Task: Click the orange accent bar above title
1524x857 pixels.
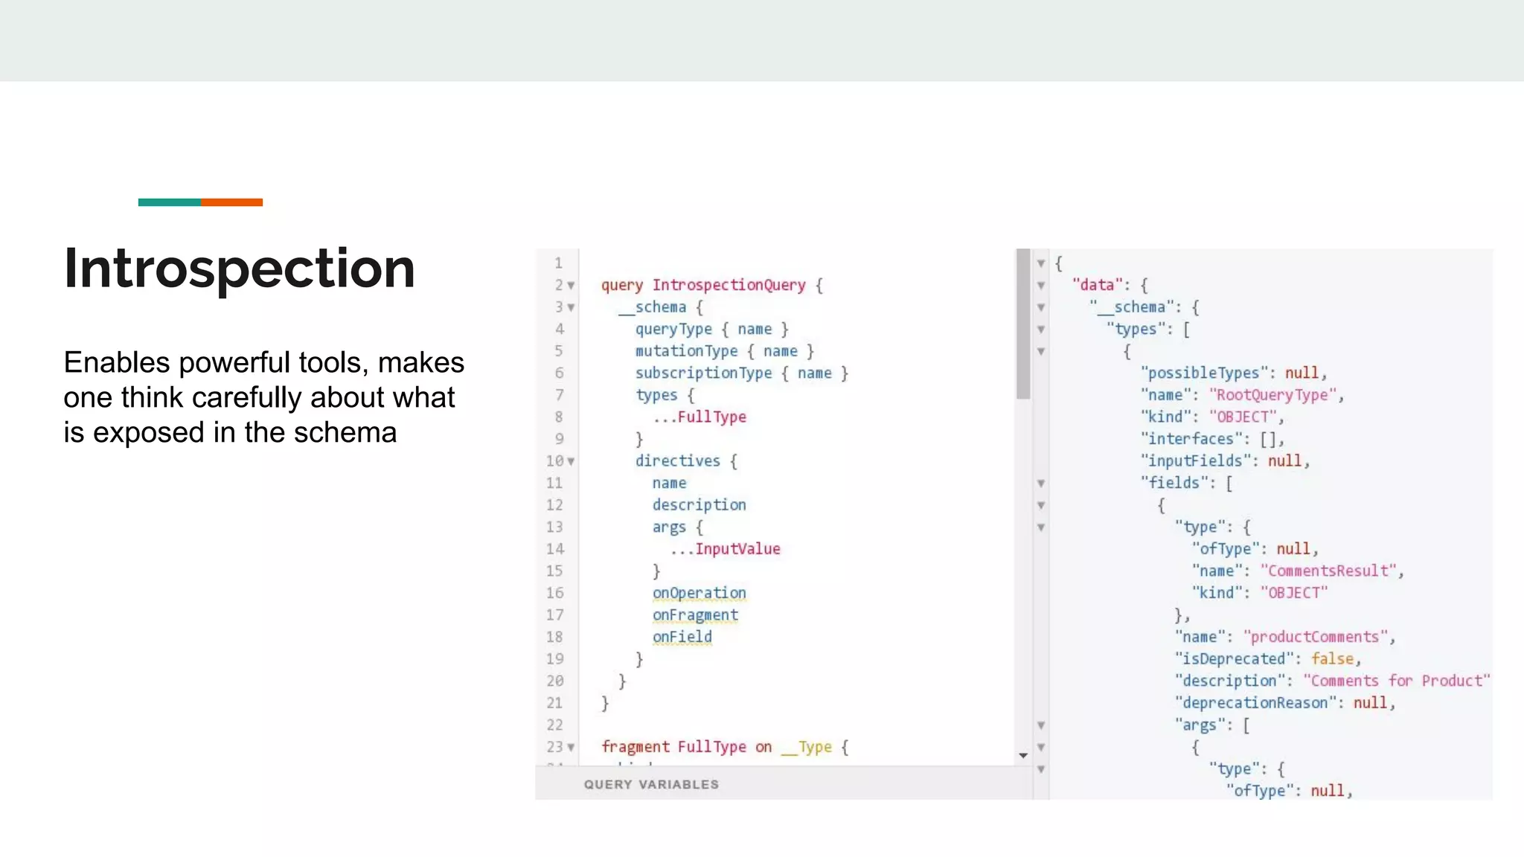Action: (x=231, y=202)
